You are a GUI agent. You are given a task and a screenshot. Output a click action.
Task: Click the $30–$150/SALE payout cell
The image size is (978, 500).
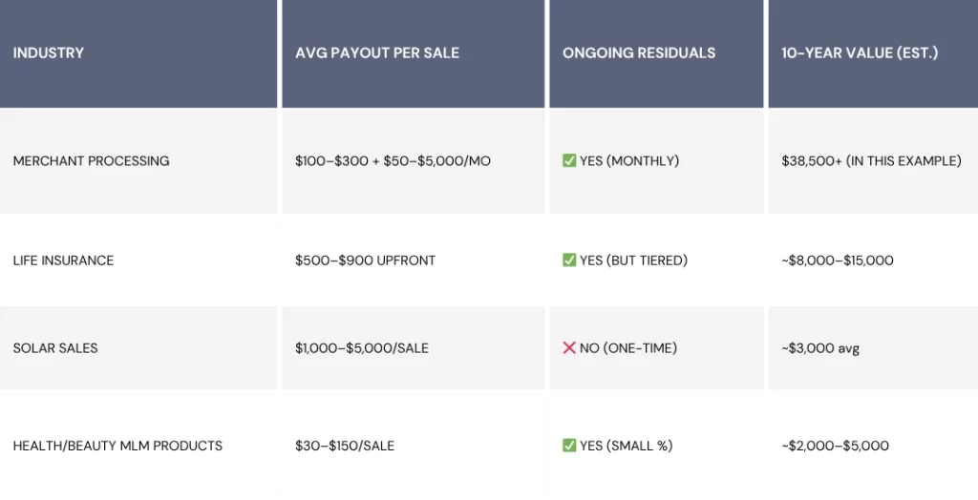[345, 446]
